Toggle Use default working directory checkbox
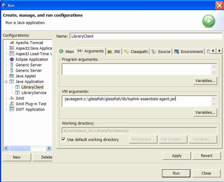This screenshot has width=224, height=182. click(64, 139)
